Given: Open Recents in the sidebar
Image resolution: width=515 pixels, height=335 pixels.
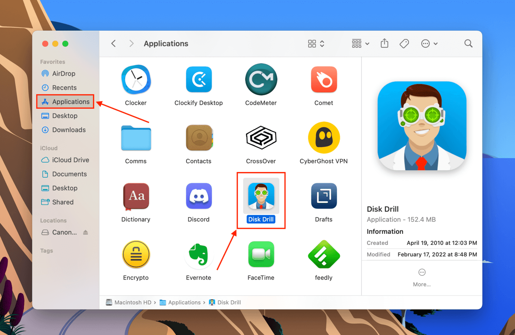Looking at the screenshot, I should click(65, 88).
